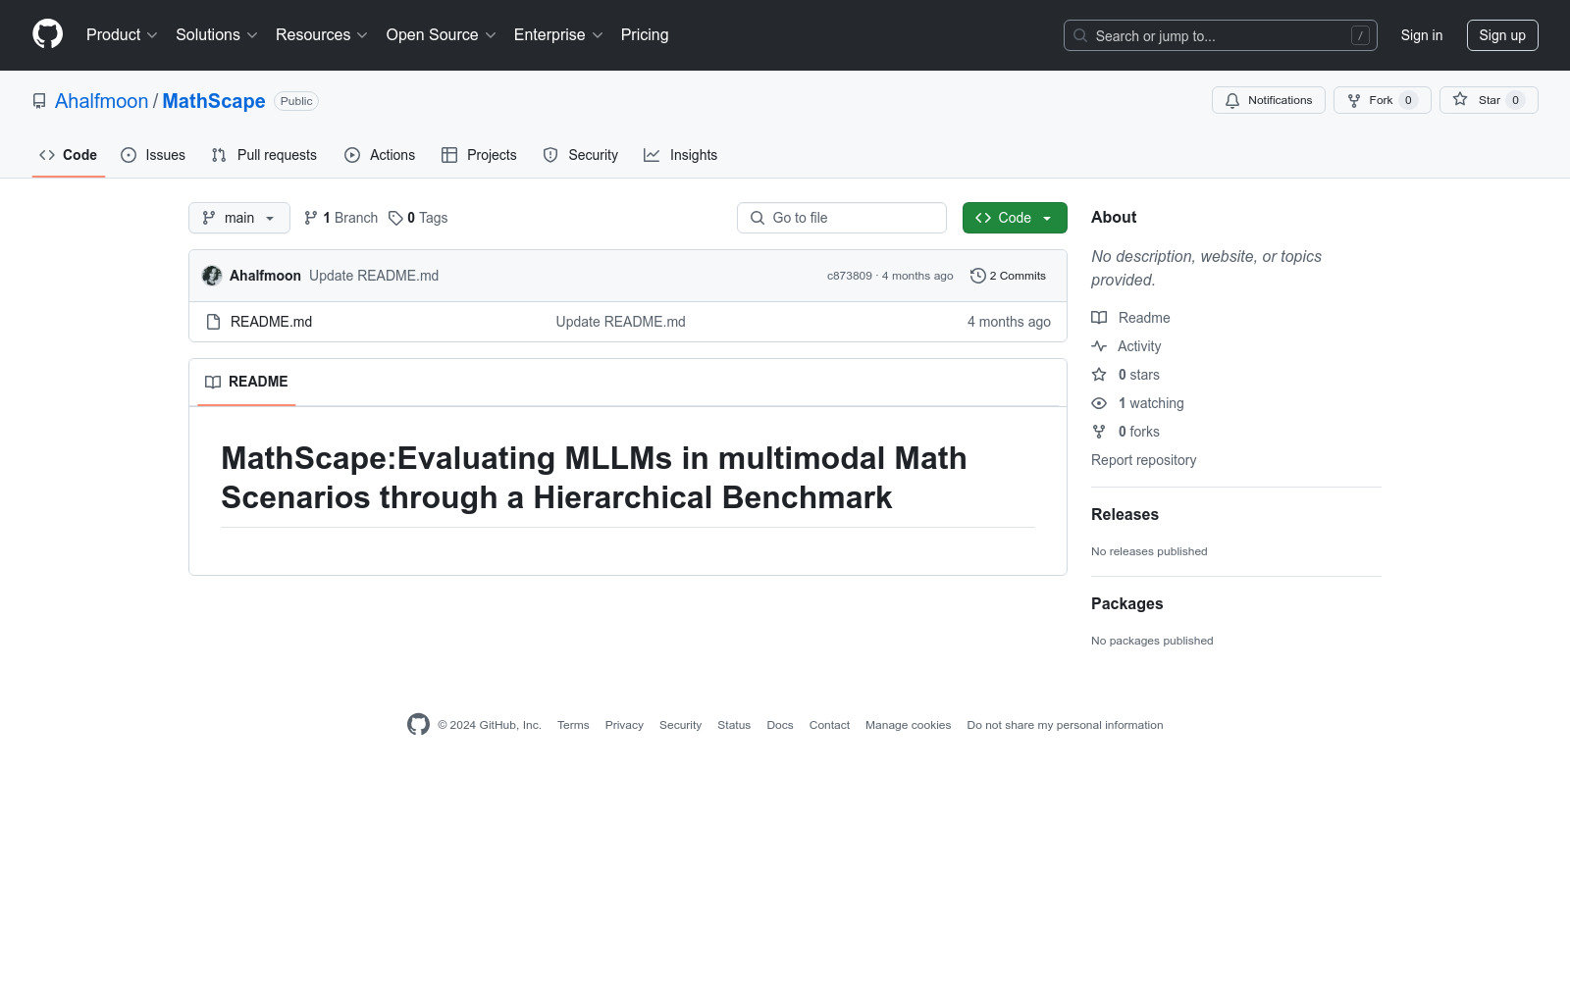Open the Notifications bell button
The width and height of the screenshot is (1570, 981).
pyautogui.click(x=1268, y=100)
